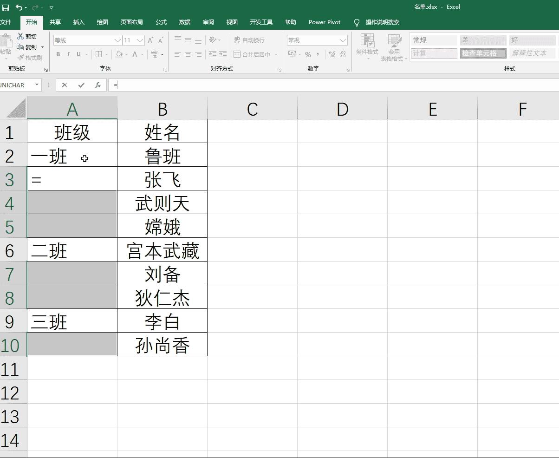Screen dimensions: 559x458
Task: Click the Phonetic Guide (wén) icon
Action: (155, 54)
